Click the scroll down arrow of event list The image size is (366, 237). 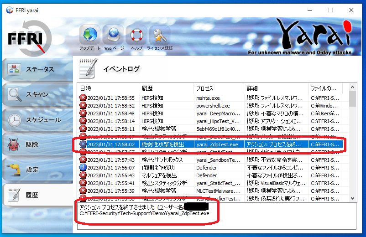coord(352,198)
